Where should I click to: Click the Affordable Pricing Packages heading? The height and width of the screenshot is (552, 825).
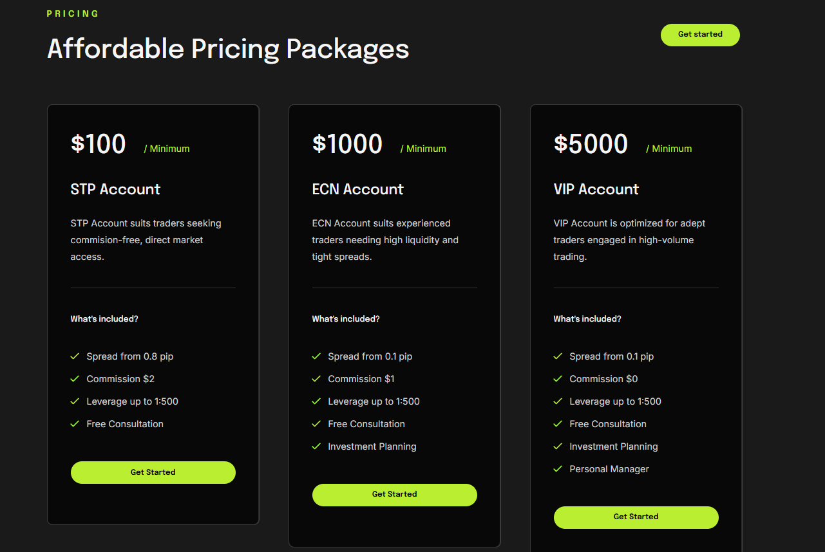click(x=228, y=49)
